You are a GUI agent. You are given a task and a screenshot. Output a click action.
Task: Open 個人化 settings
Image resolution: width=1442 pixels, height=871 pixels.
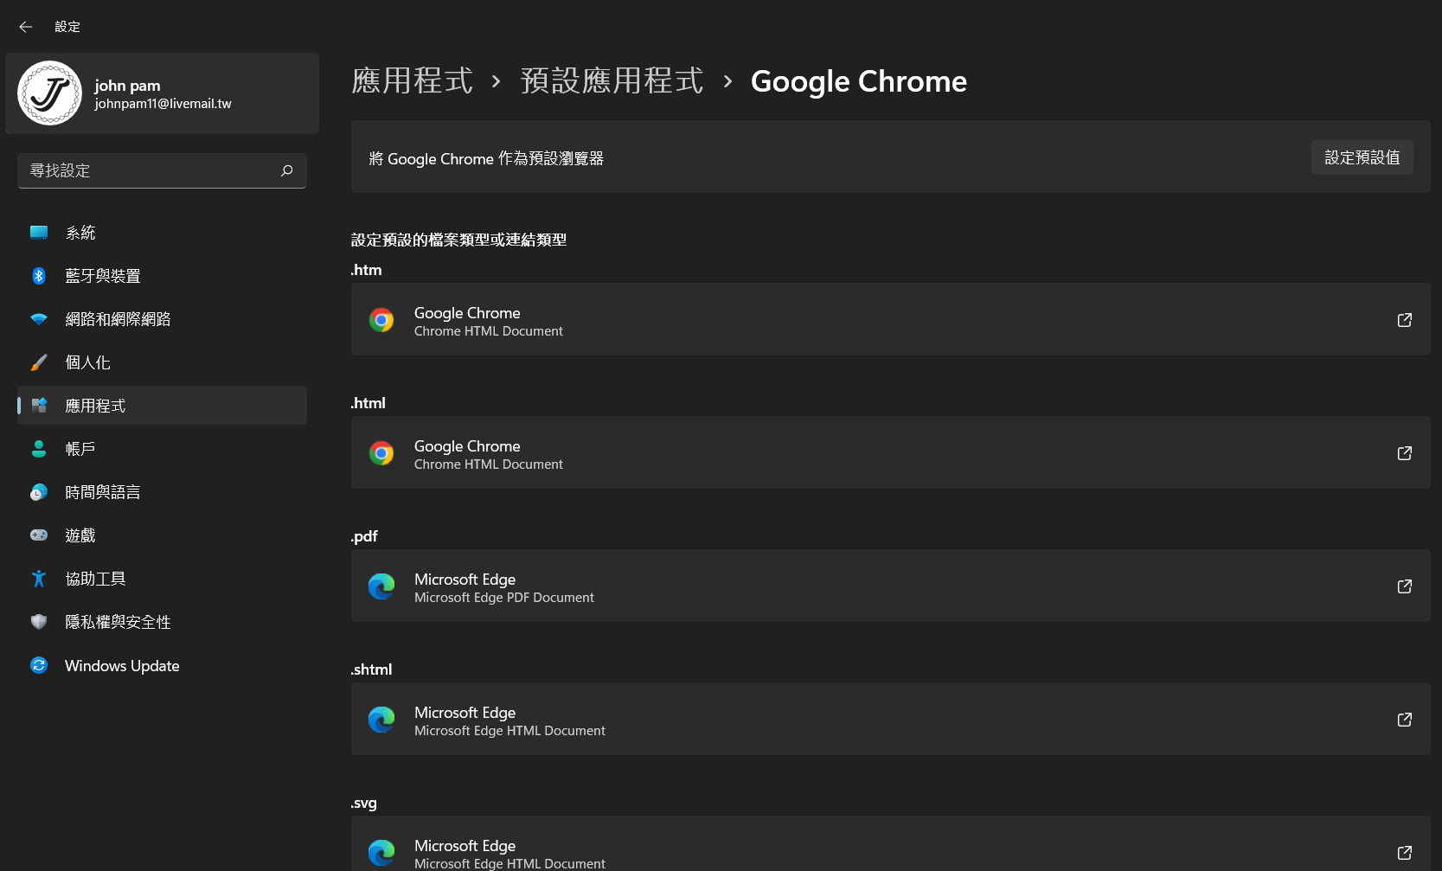click(39, 362)
